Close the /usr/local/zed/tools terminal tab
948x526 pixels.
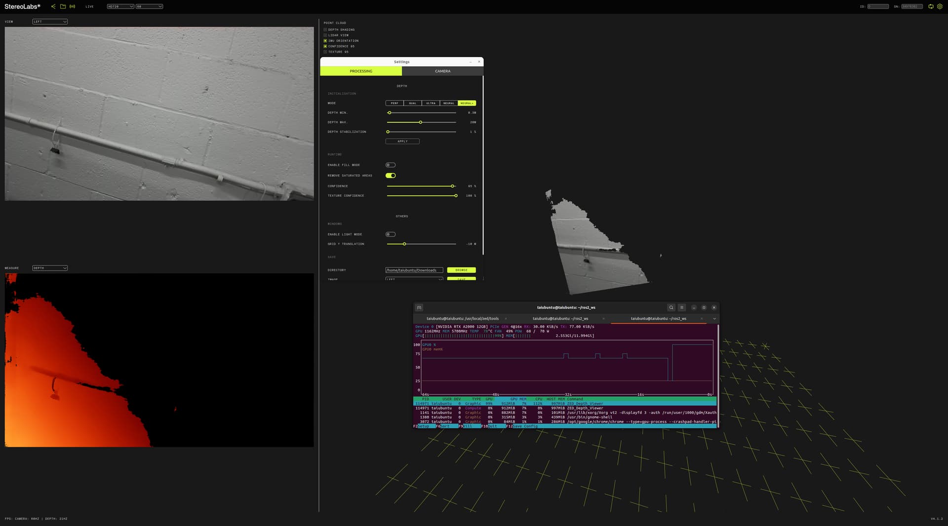click(x=506, y=319)
